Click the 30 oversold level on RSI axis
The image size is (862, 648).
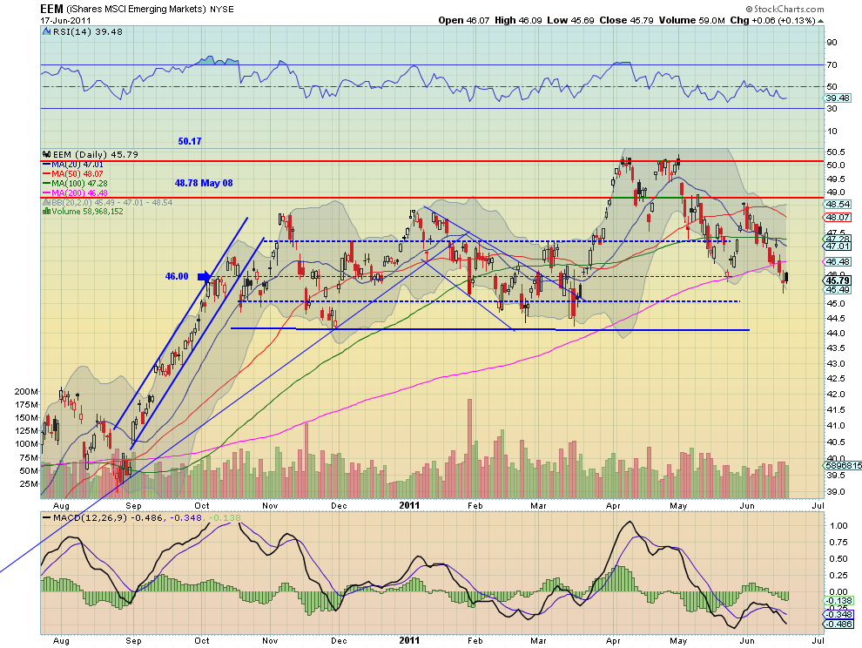coord(832,109)
